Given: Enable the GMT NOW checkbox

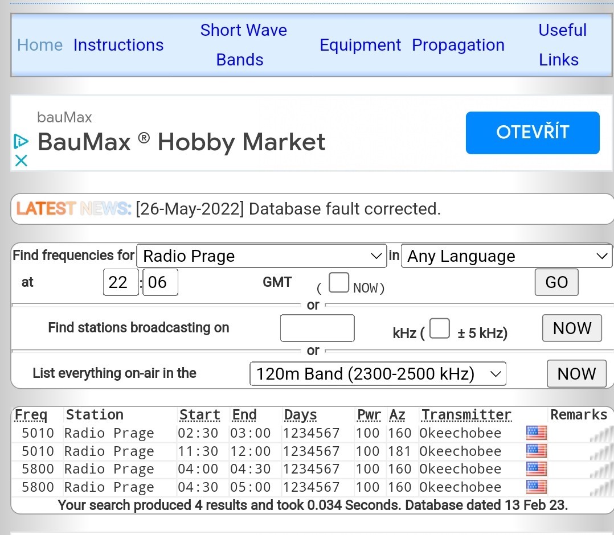Looking at the screenshot, I should coord(339,283).
